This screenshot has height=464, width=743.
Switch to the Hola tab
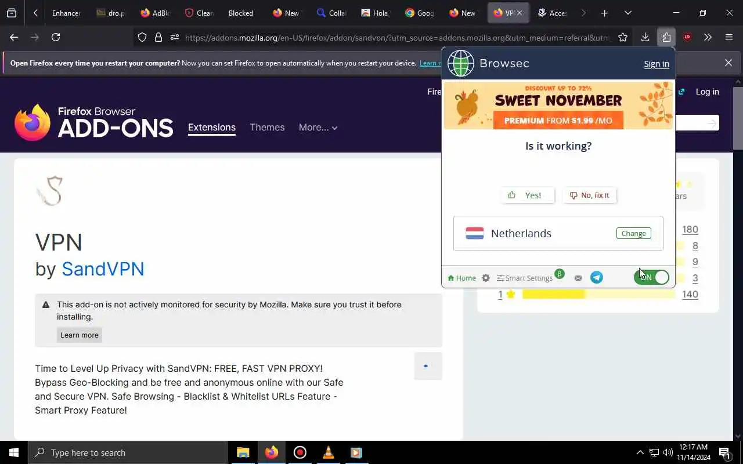tap(376, 13)
